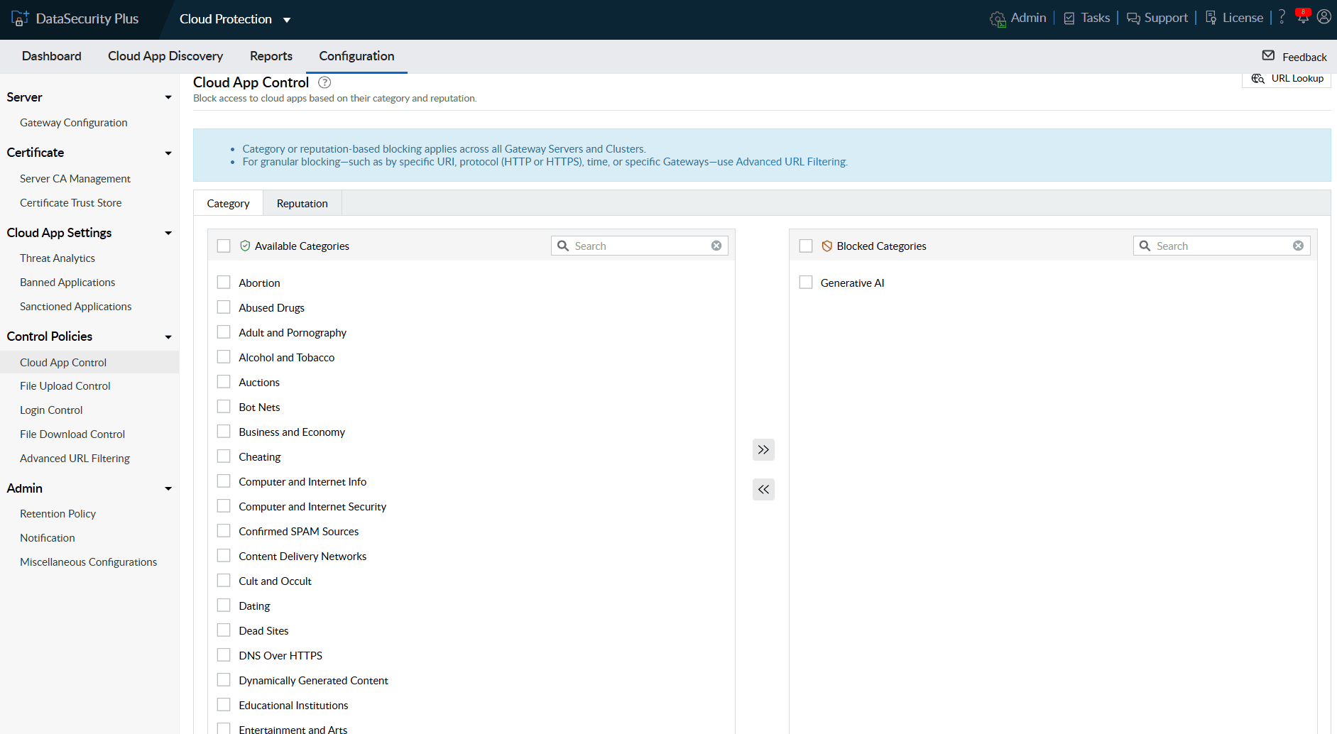The height and width of the screenshot is (734, 1337).
Task: Check the Abused Drugs category
Action: [x=224, y=307]
